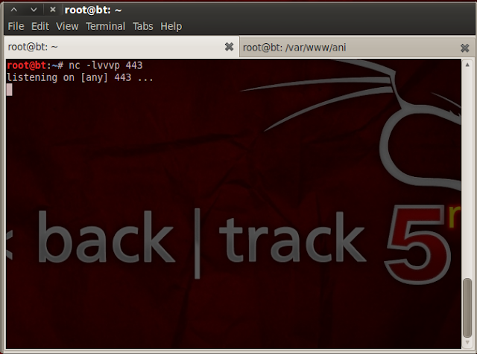Close the root@bt: ~ tab
Viewport: 477px width, 354px height.
pyautogui.click(x=229, y=47)
